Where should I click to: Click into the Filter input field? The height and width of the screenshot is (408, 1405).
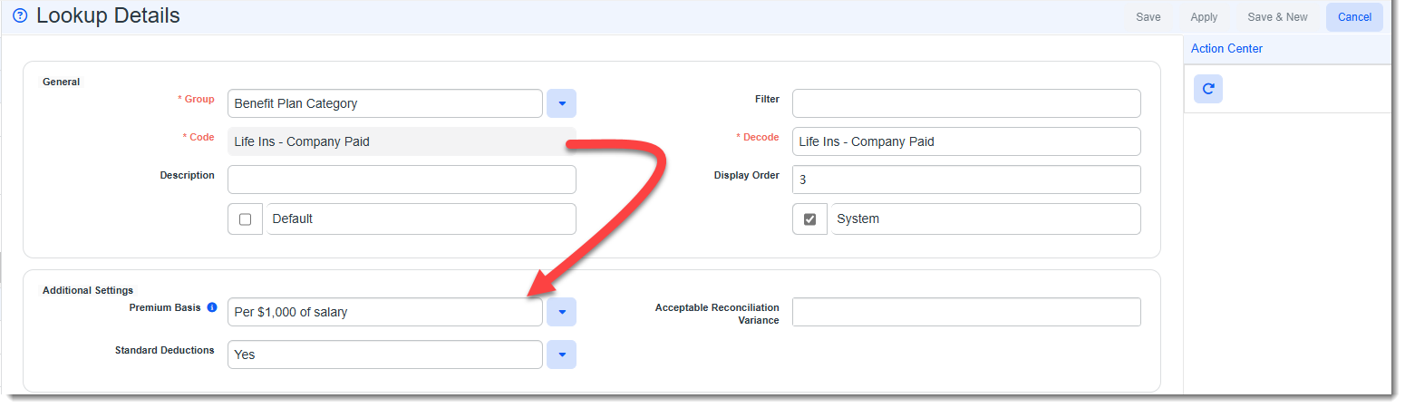(965, 103)
